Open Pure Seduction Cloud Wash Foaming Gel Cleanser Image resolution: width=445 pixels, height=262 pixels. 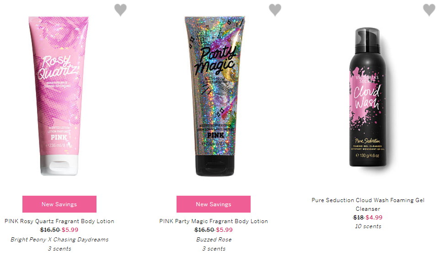(368, 204)
